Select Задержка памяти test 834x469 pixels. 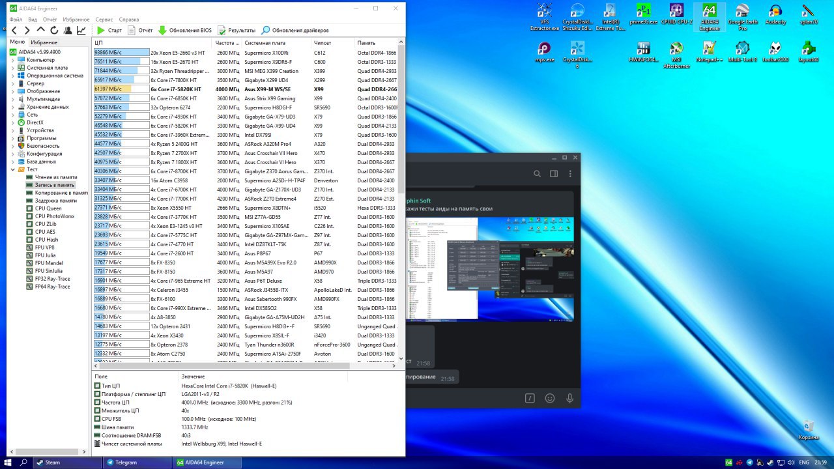coord(56,201)
